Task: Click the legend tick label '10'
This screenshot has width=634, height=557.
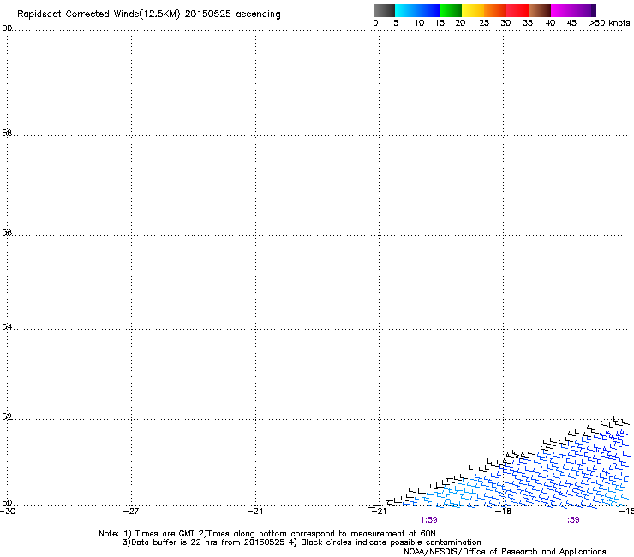Action: (419, 23)
